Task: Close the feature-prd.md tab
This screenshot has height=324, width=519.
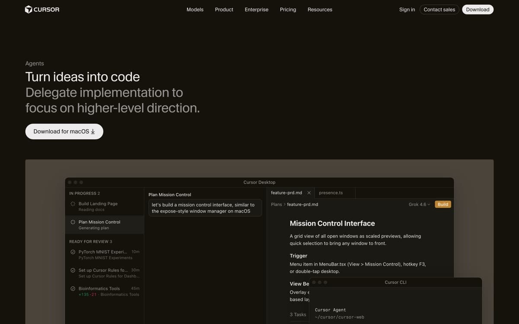Action: 309,193
